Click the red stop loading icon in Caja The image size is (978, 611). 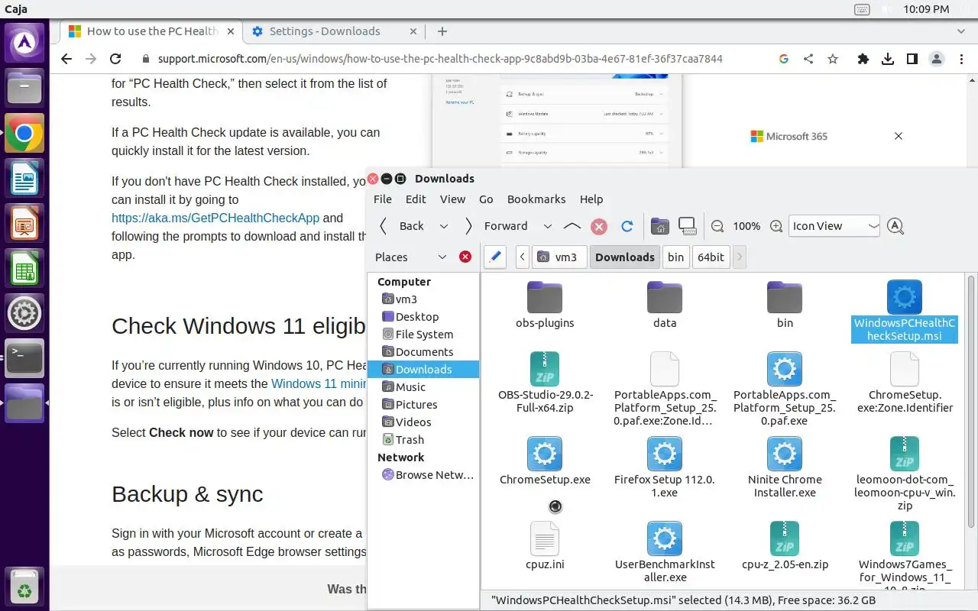[x=599, y=226]
